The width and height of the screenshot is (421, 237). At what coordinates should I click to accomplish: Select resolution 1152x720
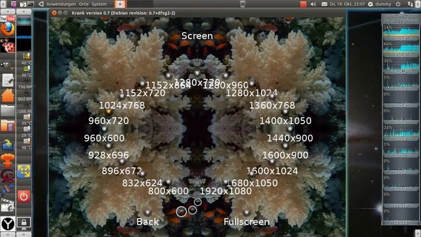(x=142, y=93)
